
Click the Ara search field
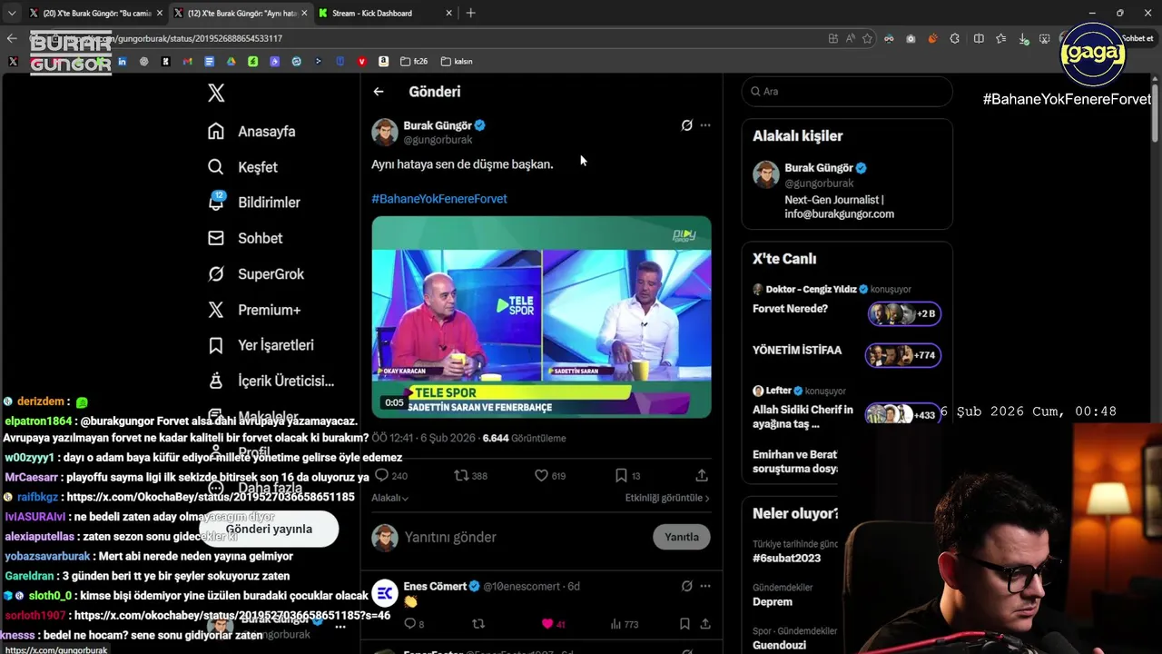847,91
